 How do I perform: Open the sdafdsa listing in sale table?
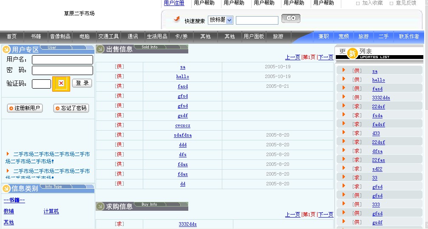point(183,135)
